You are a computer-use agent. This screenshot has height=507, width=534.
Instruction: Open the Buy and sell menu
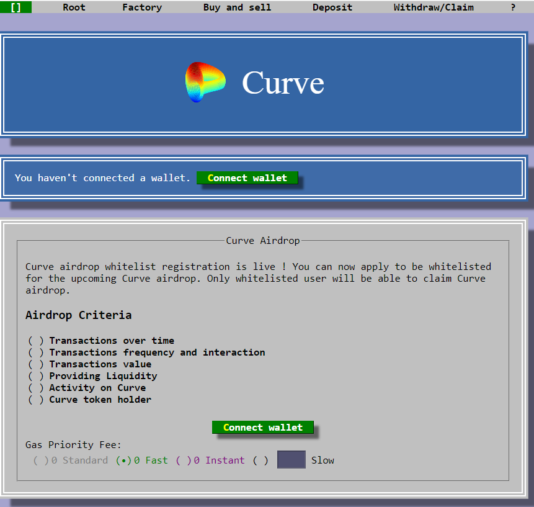click(x=237, y=7)
